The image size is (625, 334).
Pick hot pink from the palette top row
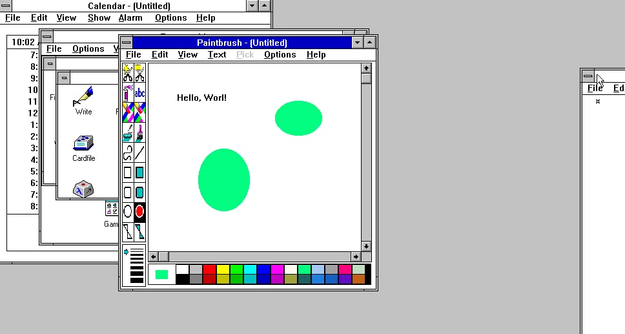click(x=345, y=269)
